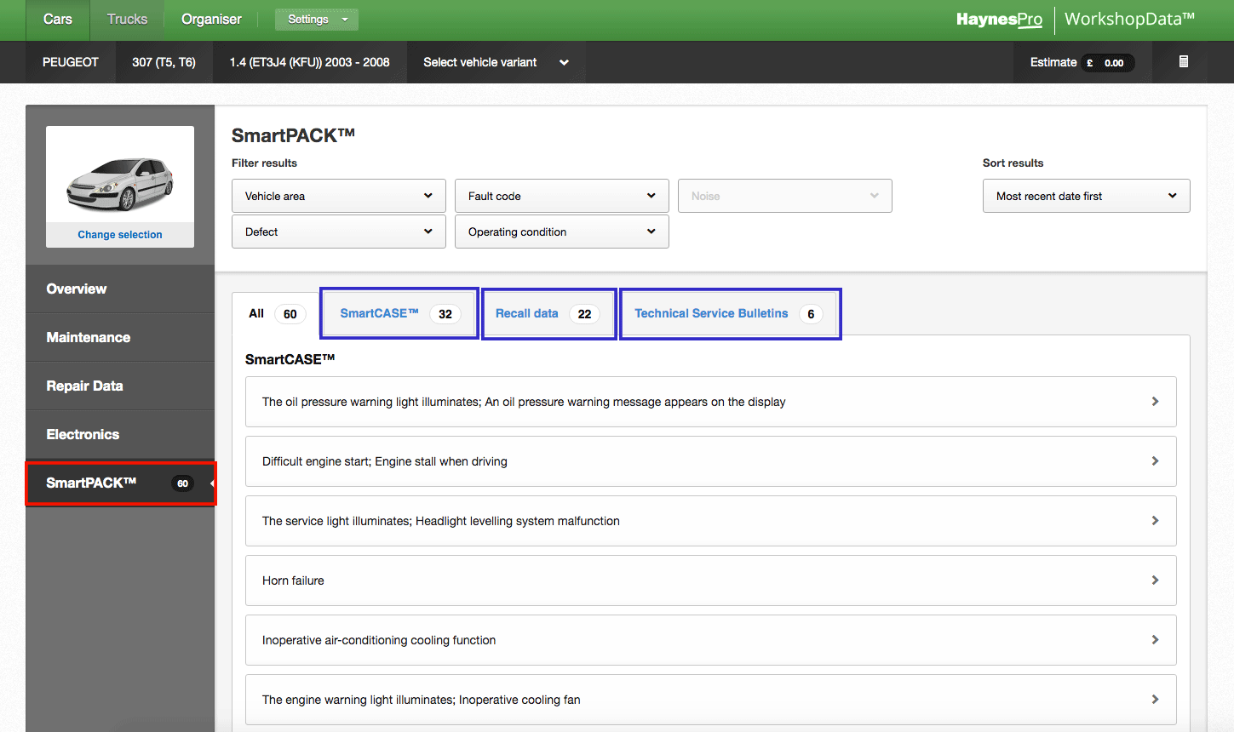The image size is (1234, 732).
Task: Open the Most recent date first sort dropdown
Action: (x=1086, y=196)
